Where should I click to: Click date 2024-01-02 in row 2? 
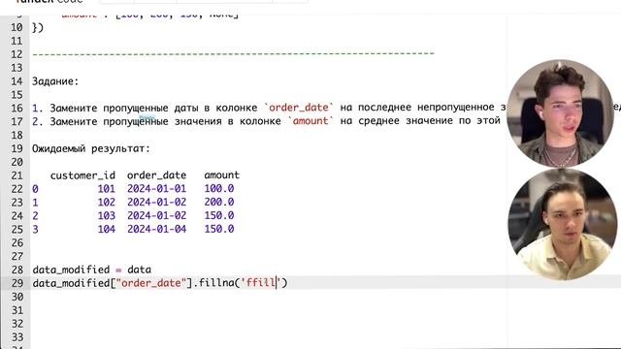click(156, 215)
